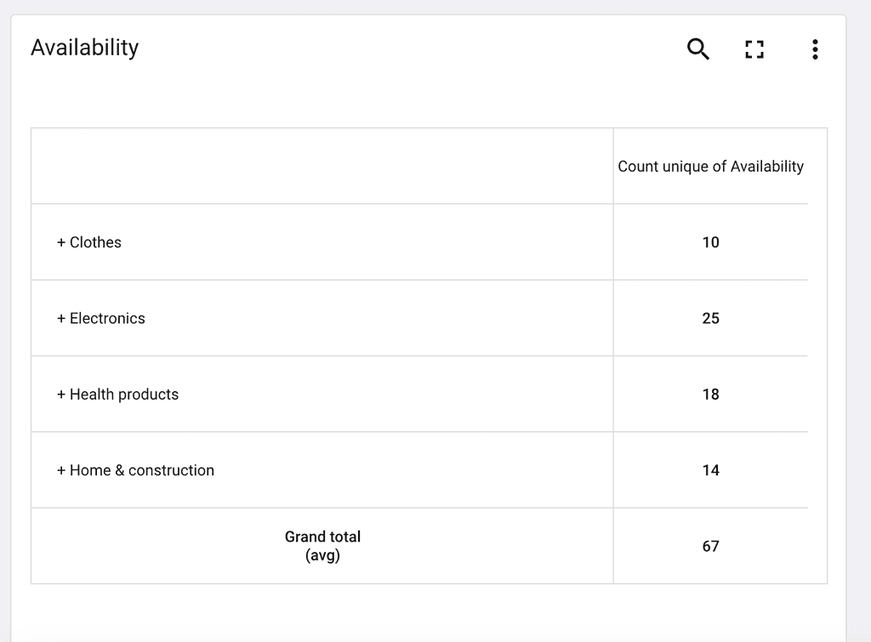
Task: Expand Availability widget to fullscreen
Action: point(754,49)
